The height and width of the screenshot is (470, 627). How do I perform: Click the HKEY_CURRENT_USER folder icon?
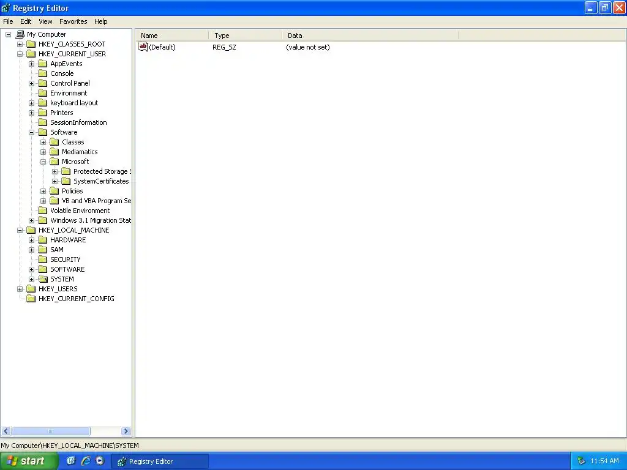(x=31, y=54)
